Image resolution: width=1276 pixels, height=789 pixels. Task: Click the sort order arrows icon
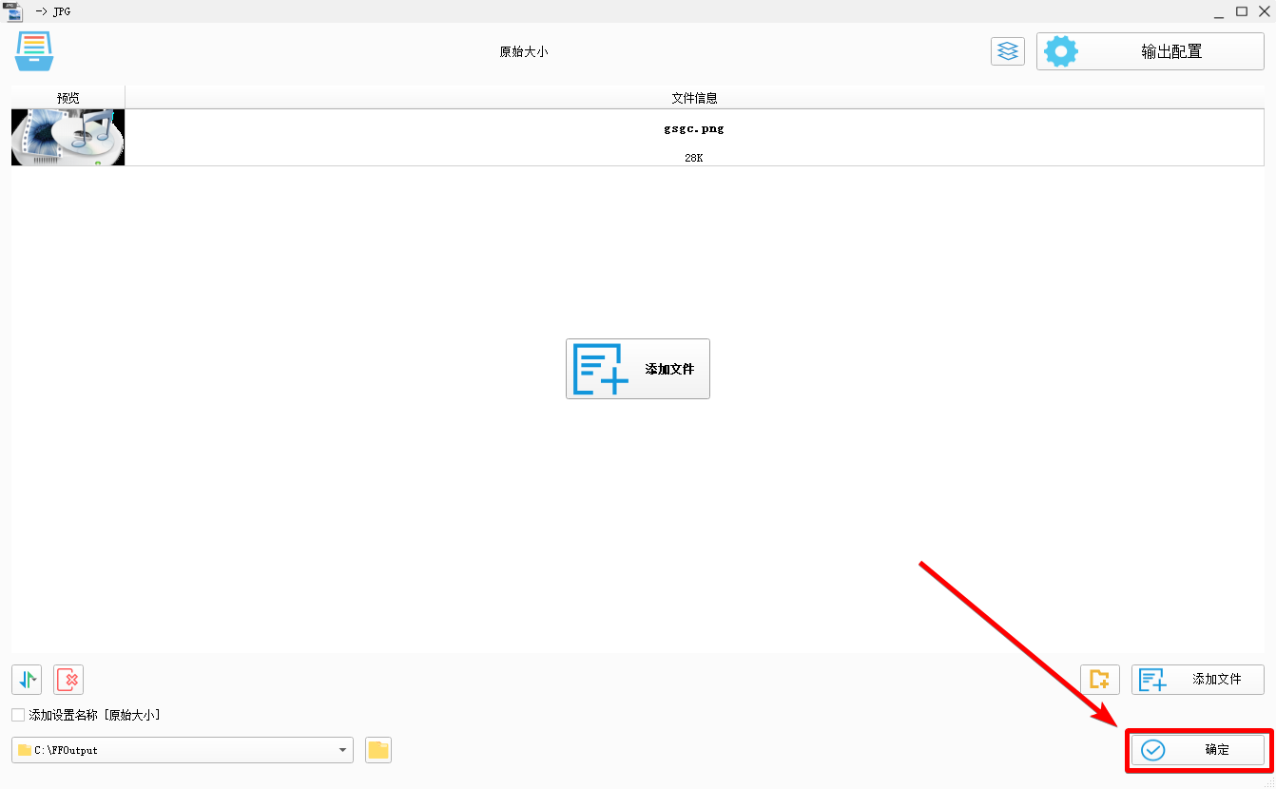point(27,680)
